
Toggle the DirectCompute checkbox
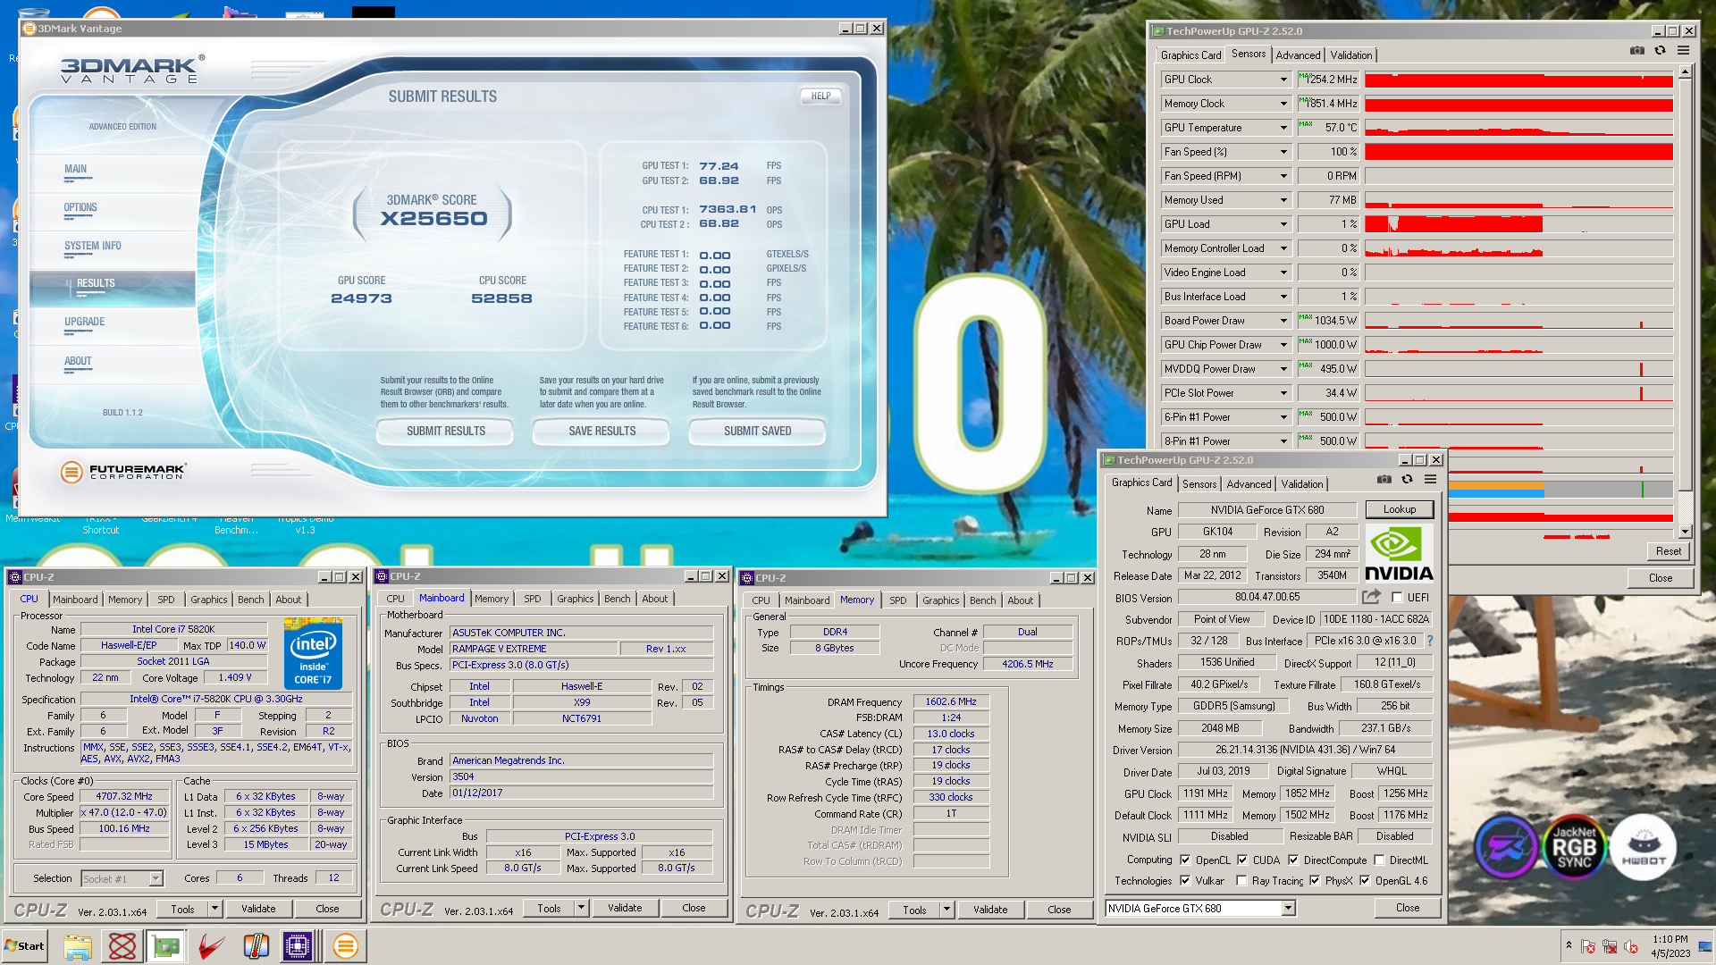(x=1293, y=860)
